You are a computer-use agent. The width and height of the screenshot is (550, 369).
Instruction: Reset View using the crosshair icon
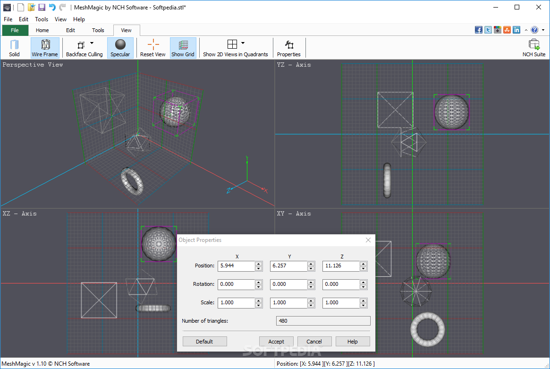click(152, 48)
